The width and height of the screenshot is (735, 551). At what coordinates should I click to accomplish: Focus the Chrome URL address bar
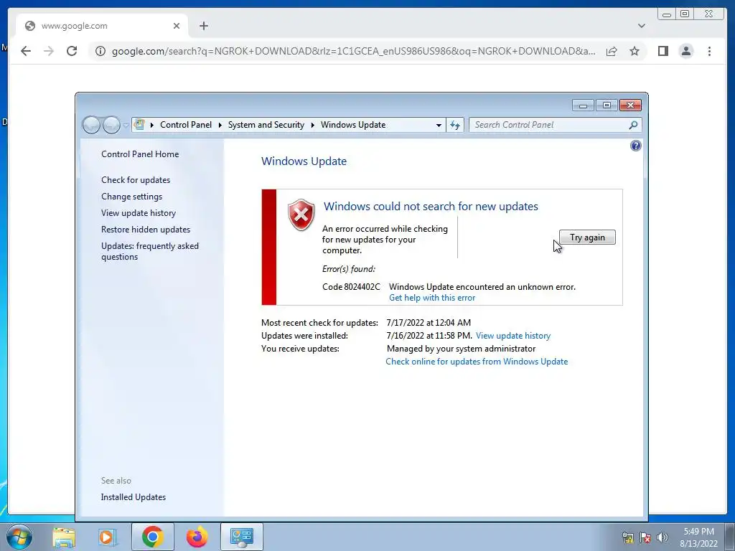click(353, 51)
